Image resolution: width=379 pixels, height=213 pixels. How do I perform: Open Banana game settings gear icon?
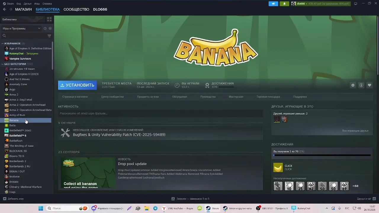click(353, 85)
